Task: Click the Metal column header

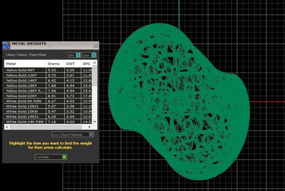Action: tap(25, 64)
